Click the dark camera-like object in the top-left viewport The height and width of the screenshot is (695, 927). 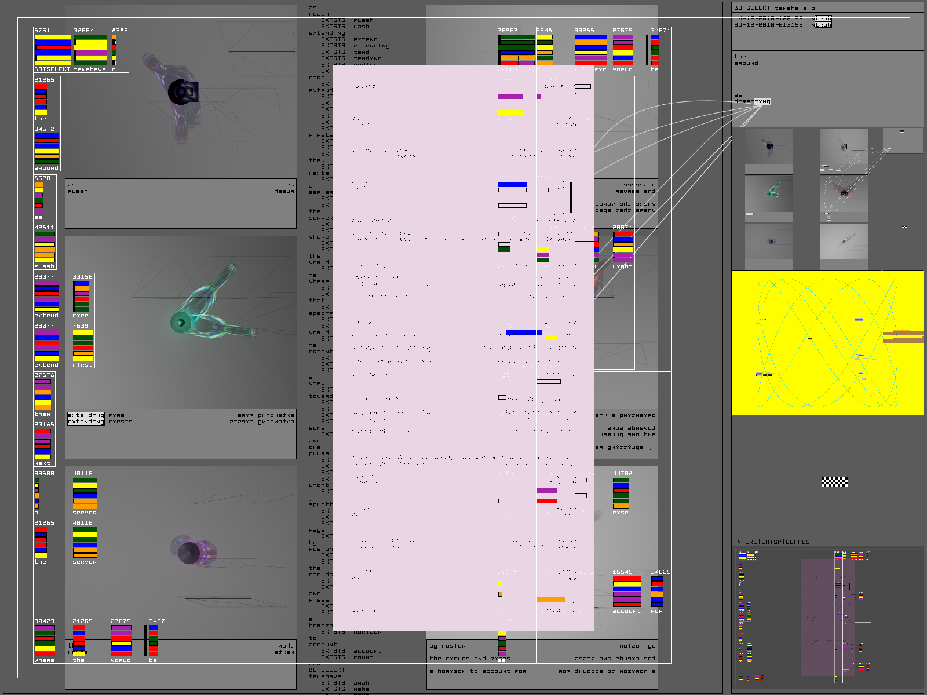[x=183, y=93]
